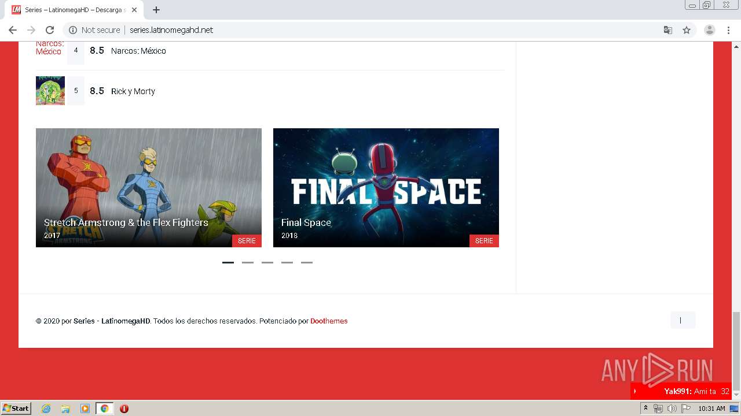The height and width of the screenshot is (416, 741).
Task: Open the Doothemes footer link
Action: tap(329, 321)
